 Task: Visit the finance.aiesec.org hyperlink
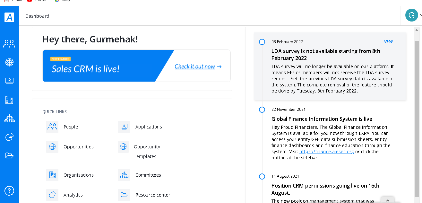tap(326, 152)
